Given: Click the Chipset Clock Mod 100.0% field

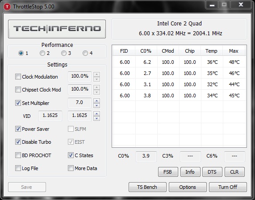Looking at the screenshot, I should [79, 89].
